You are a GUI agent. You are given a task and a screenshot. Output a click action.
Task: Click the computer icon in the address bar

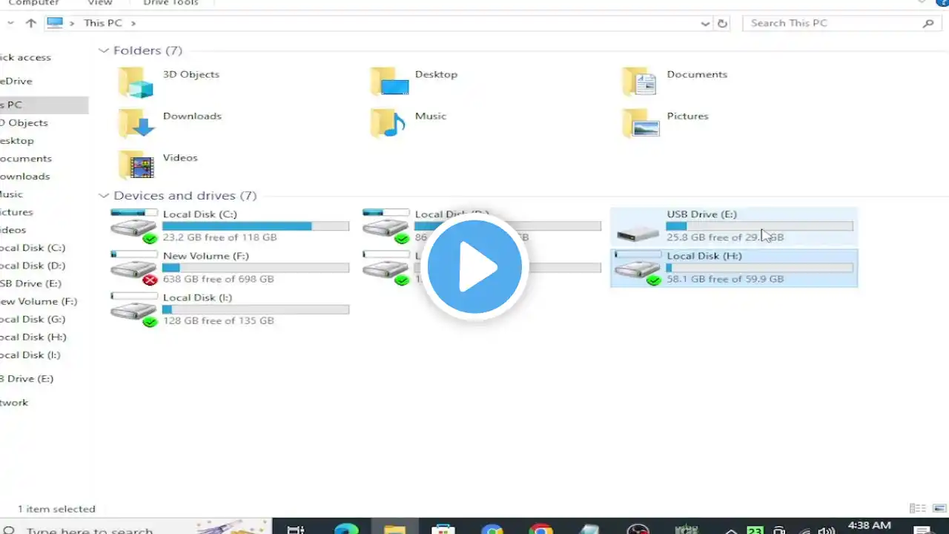coord(55,23)
